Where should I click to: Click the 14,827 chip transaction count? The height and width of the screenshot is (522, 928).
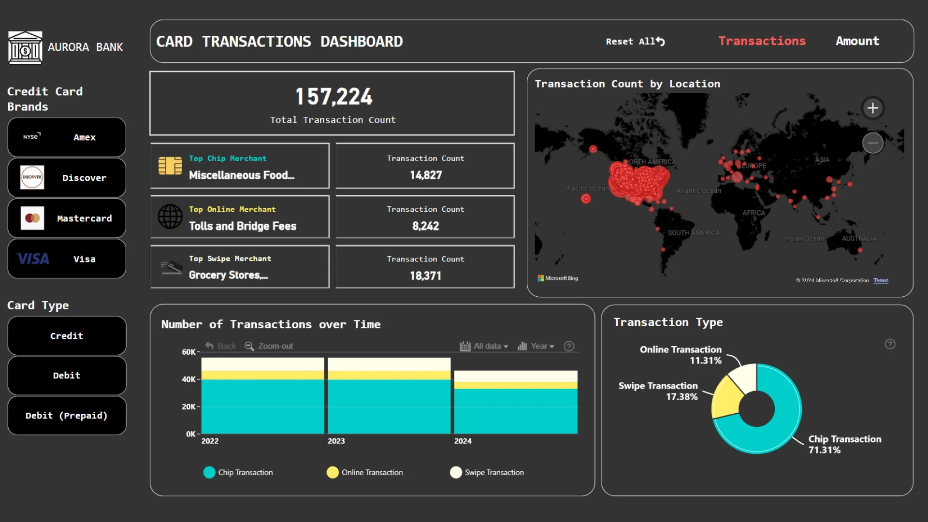pyautogui.click(x=426, y=175)
